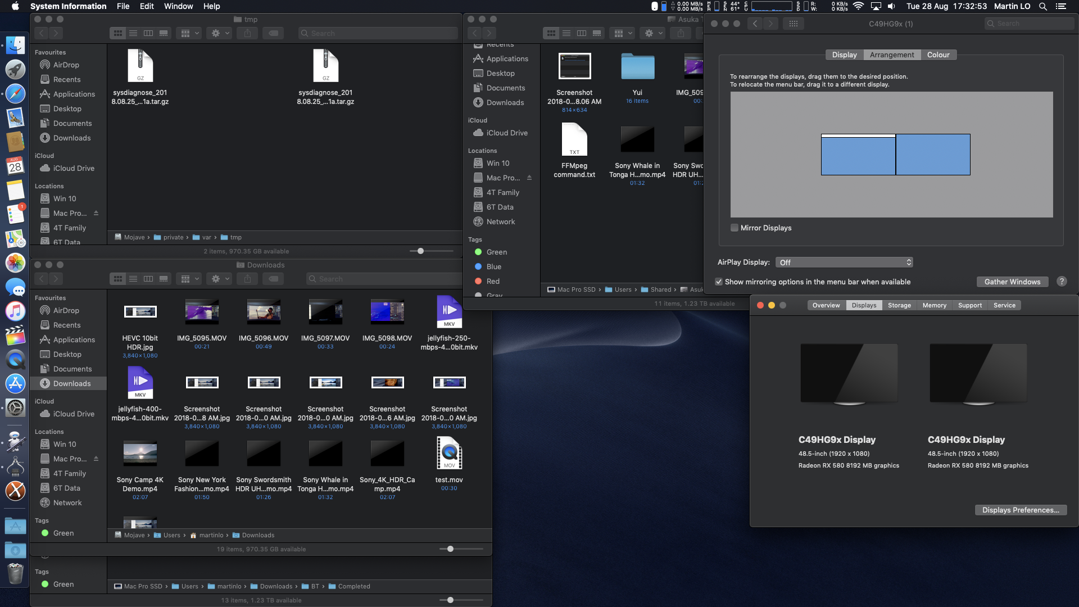Open Trash in the Dock
The height and width of the screenshot is (607, 1079).
click(15, 574)
